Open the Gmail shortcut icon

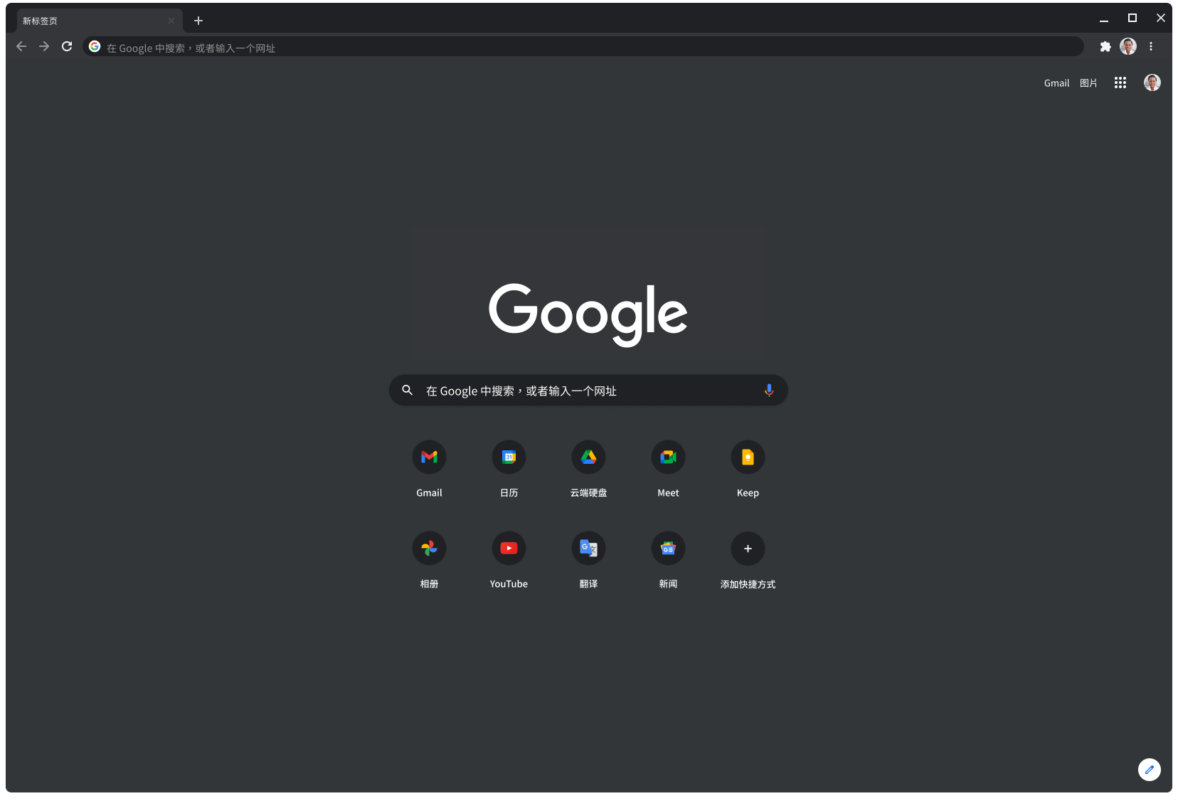429,457
